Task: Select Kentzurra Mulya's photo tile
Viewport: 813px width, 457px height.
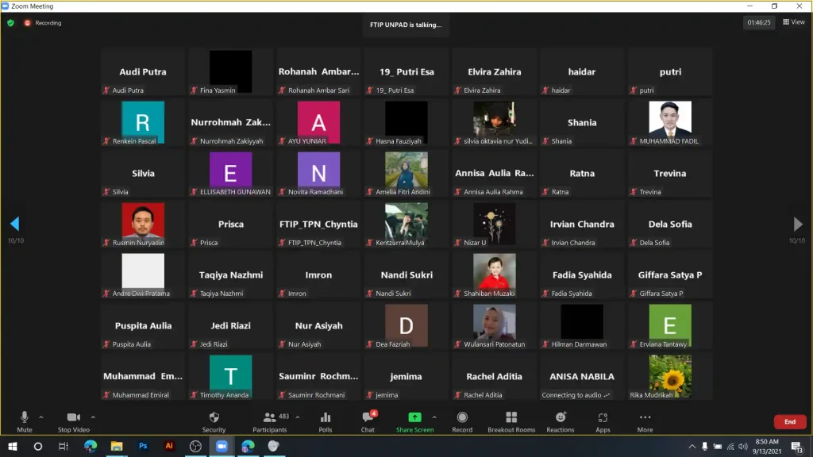Action: (406, 225)
